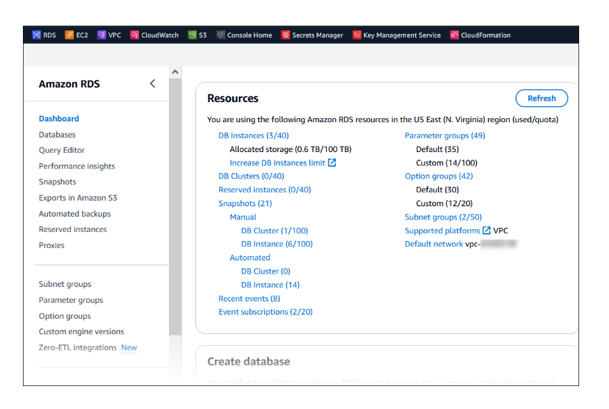Click the sidebar scroll-up arrow
Screen dimensions: 609x409
coord(175,72)
